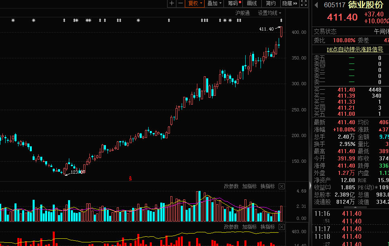This screenshot has height=246, width=389.
Task: Click 改参数 in volume panel
Action: [x=231, y=187]
